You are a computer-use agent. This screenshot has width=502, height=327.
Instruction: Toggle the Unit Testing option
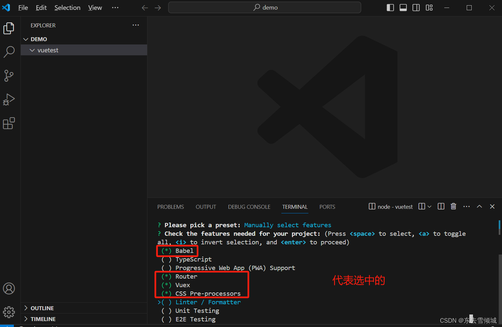pyautogui.click(x=190, y=311)
